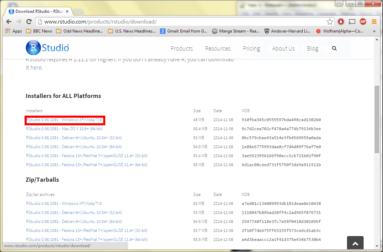Click the browser forward arrow
The height and width of the screenshot is (252, 383).
[19, 22]
